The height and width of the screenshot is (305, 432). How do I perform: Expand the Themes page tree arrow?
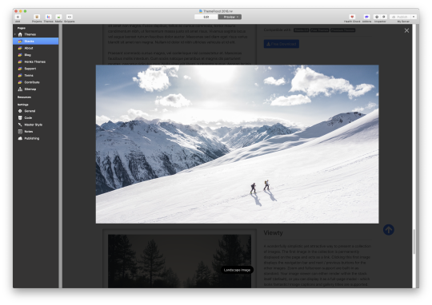pyautogui.click(x=15, y=34)
